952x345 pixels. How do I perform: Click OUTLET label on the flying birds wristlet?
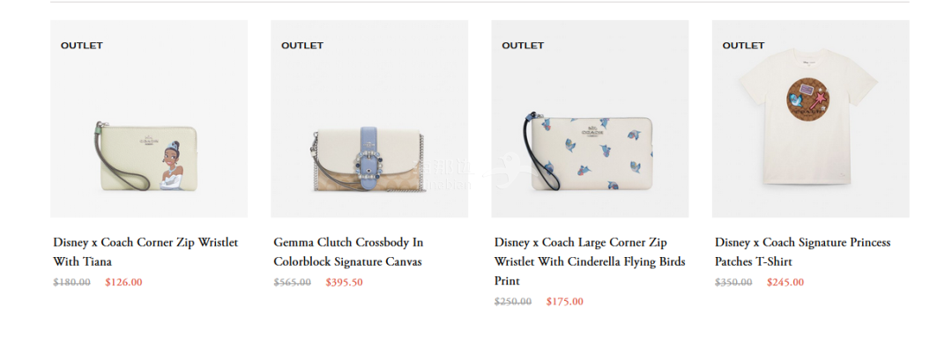[523, 46]
